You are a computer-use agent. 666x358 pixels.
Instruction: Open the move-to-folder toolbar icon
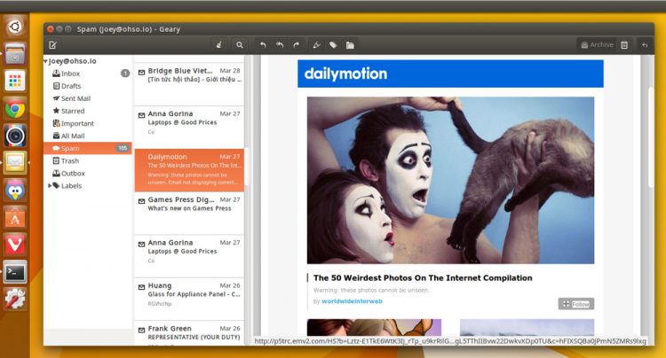350,45
